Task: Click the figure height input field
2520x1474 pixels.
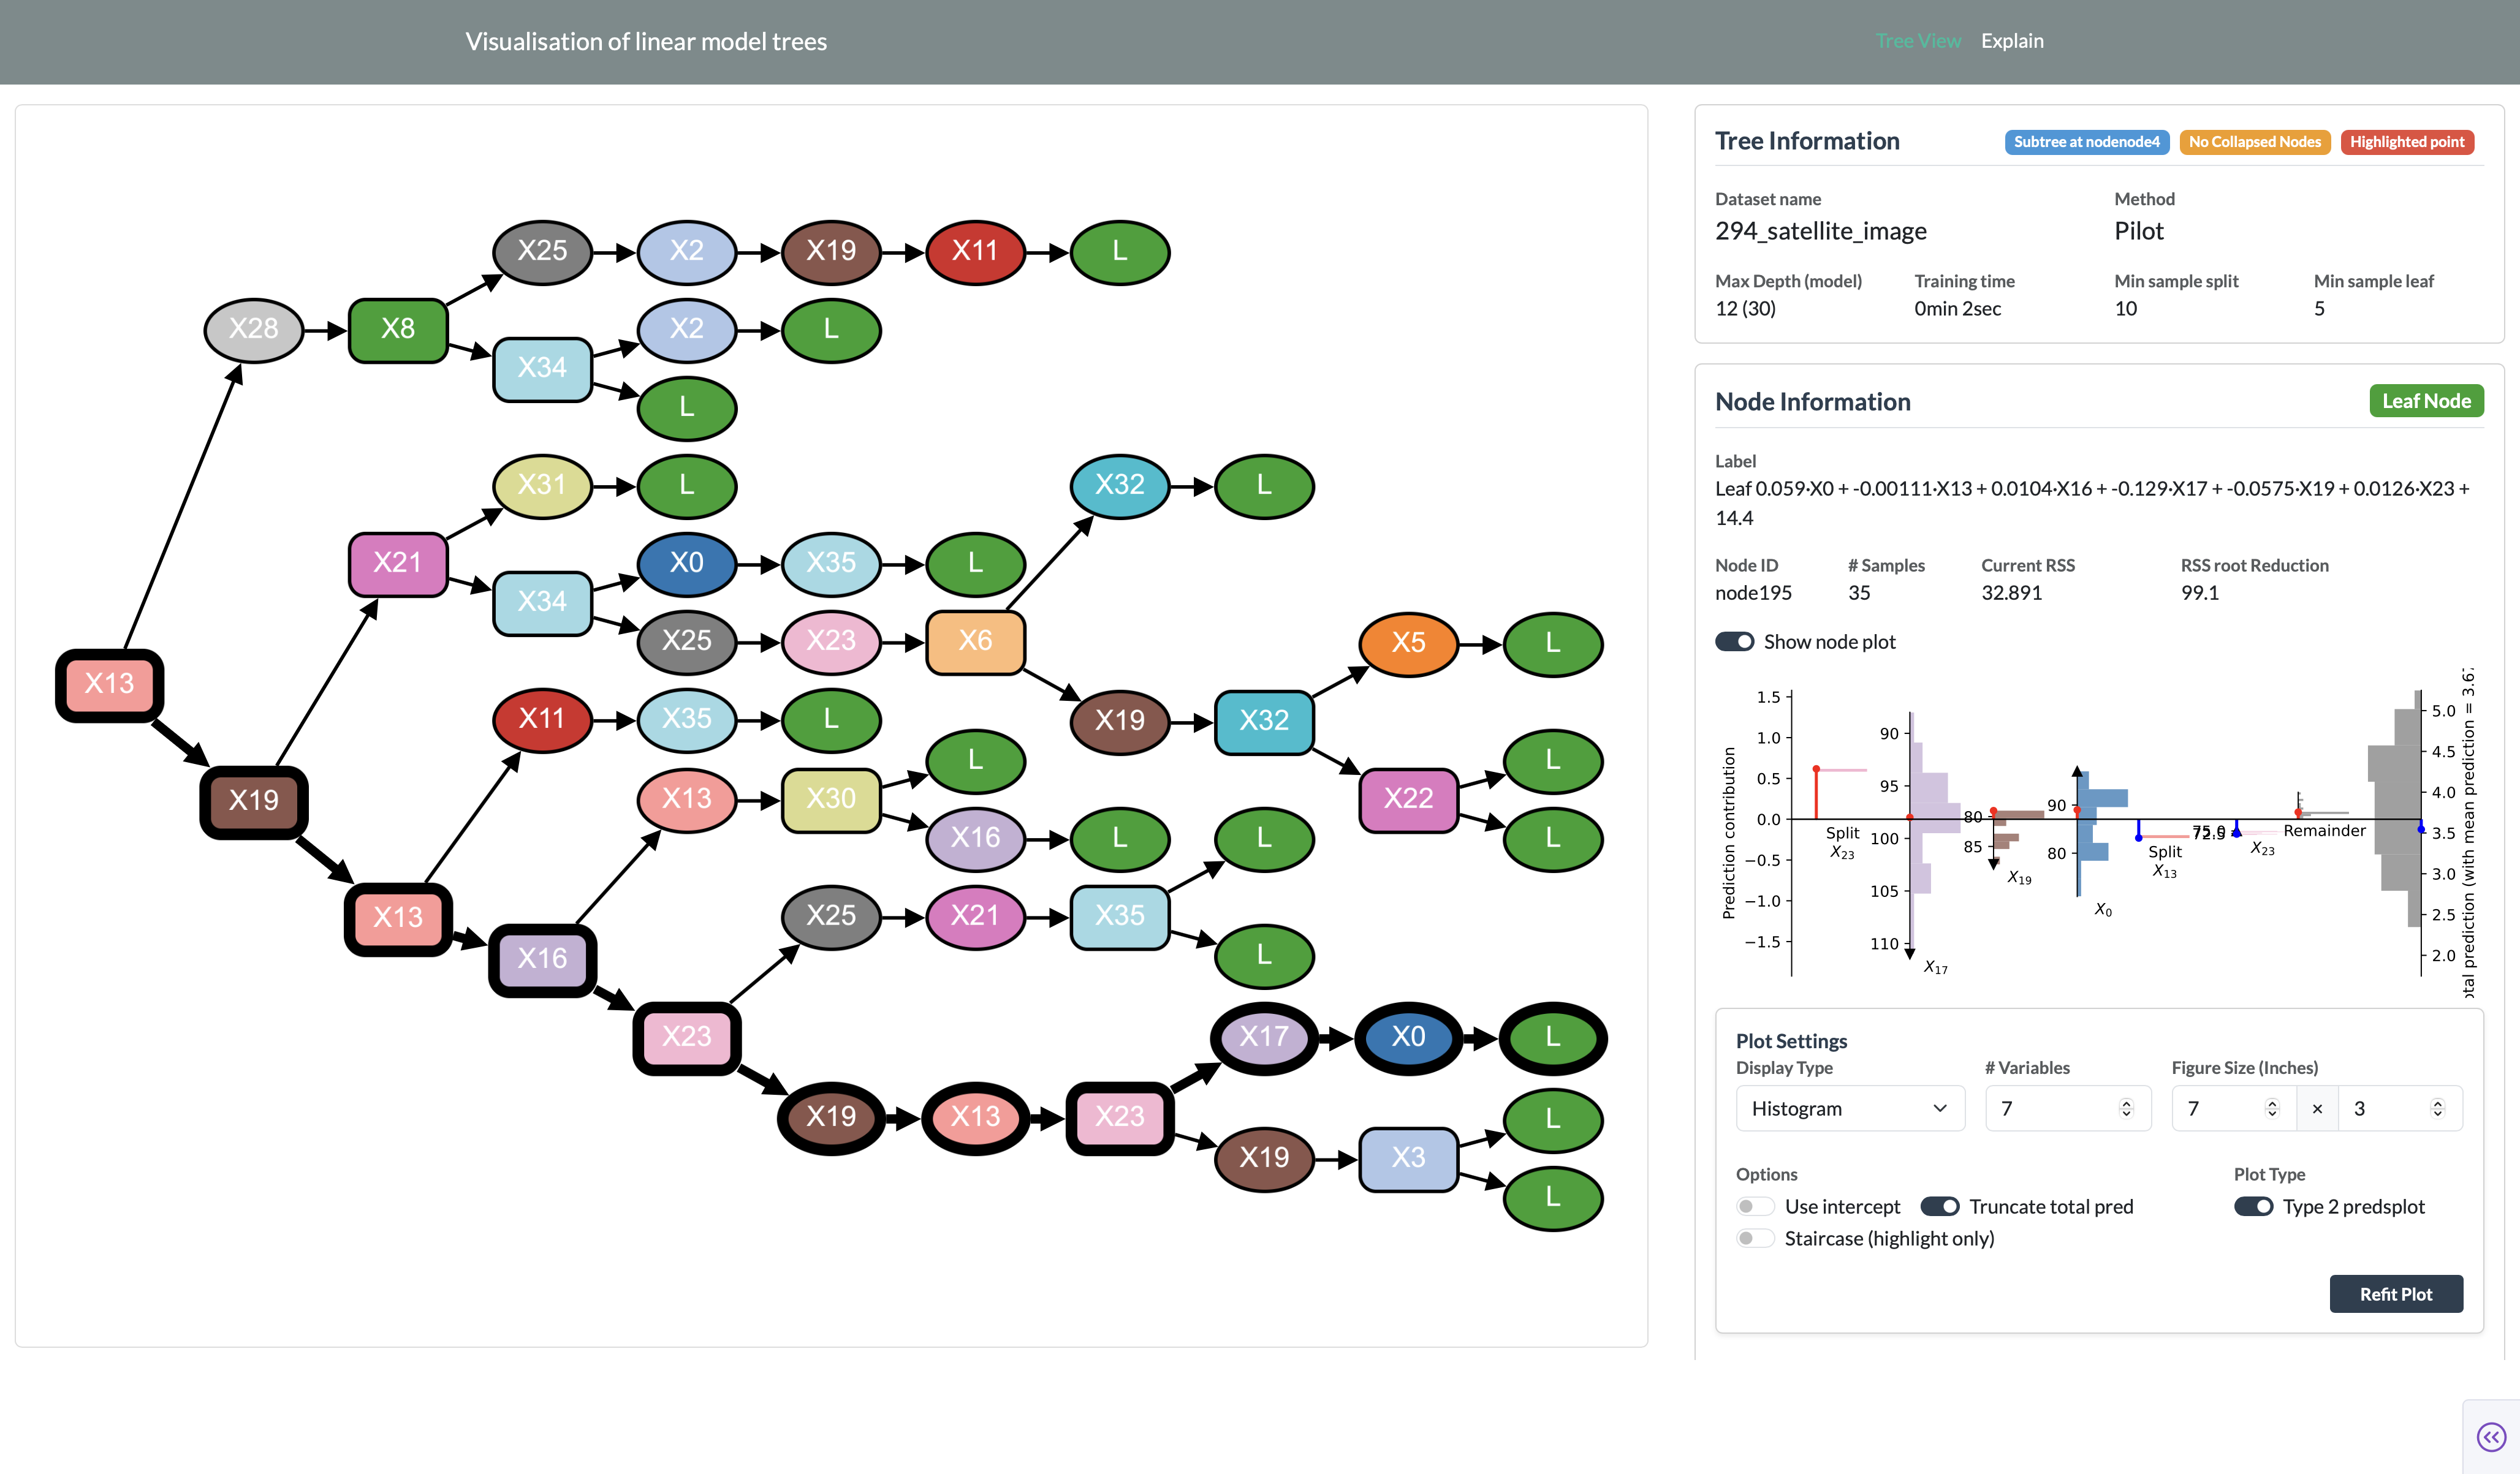Action: (2400, 1109)
